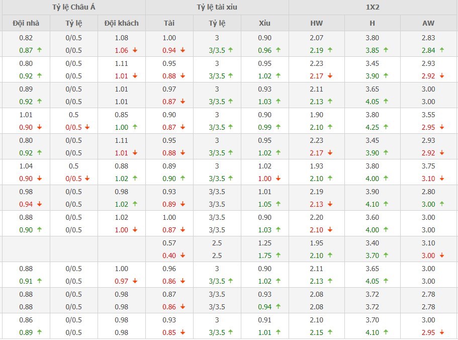Viewport: 458px width, 340px height.
Task: Select the 1X2 header group
Action: (373, 8)
